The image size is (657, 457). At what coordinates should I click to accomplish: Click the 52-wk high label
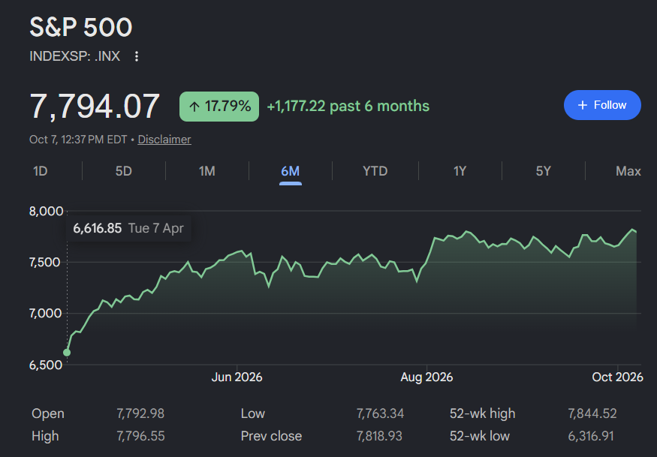click(482, 413)
